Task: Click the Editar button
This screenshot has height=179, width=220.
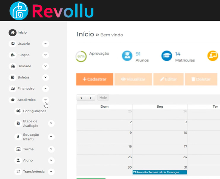Action: click(x=168, y=79)
